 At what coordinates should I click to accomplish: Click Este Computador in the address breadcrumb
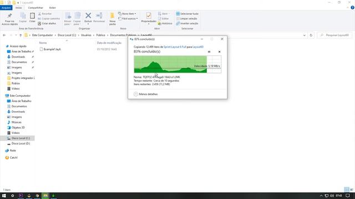pos(42,35)
